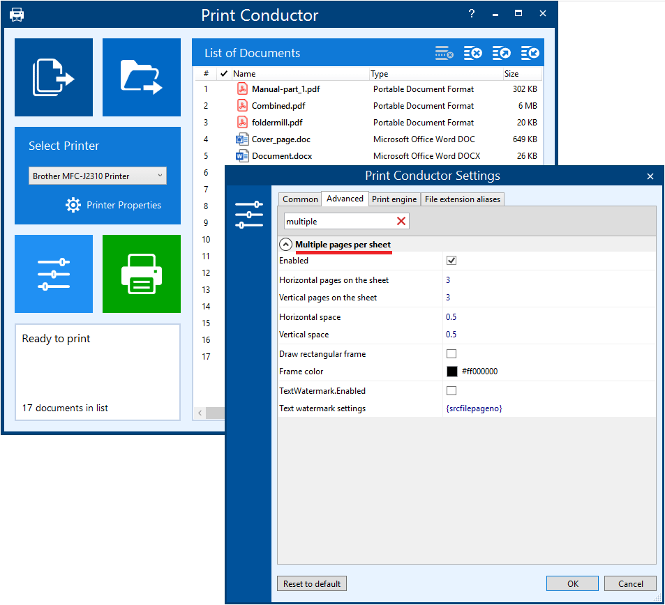The height and width of the screenshot is (605, 665).
Task: Click the Add Documents icon tile
Action: 54,77
